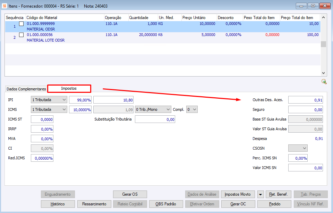Open the IPI taxation dropdown
This screenshot has width=333, height=213.
pos(49,100)
